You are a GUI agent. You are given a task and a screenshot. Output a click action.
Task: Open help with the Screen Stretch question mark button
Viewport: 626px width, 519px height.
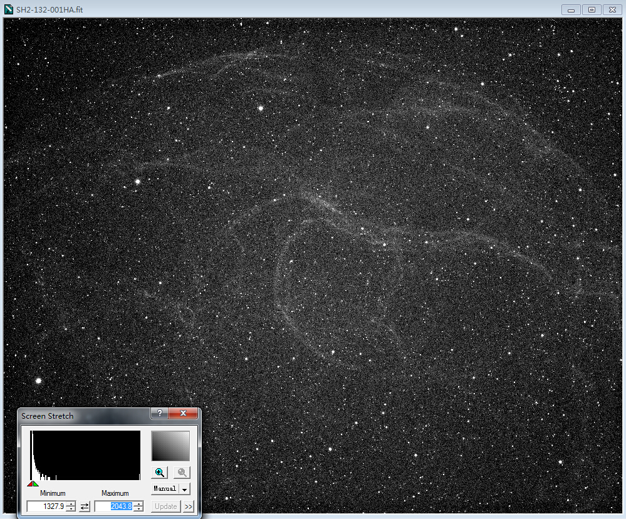(x=160, y=413)
